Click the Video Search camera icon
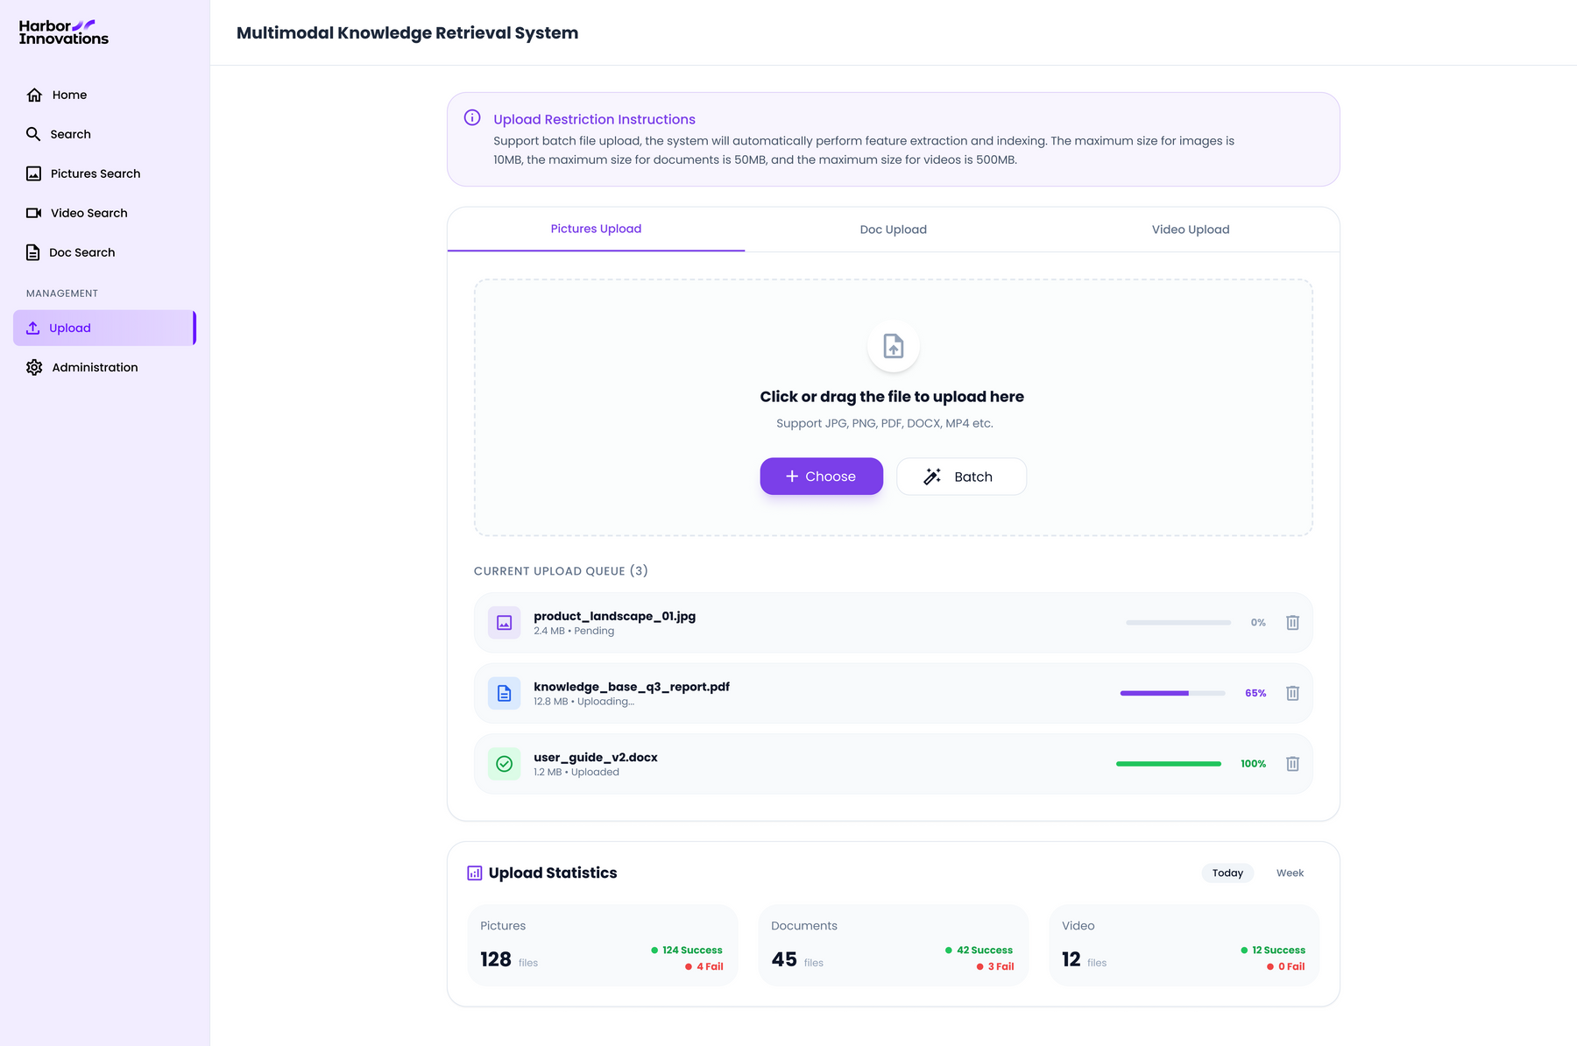The height and width of the screenshot is (1046, 1577). tap(33, 213)
